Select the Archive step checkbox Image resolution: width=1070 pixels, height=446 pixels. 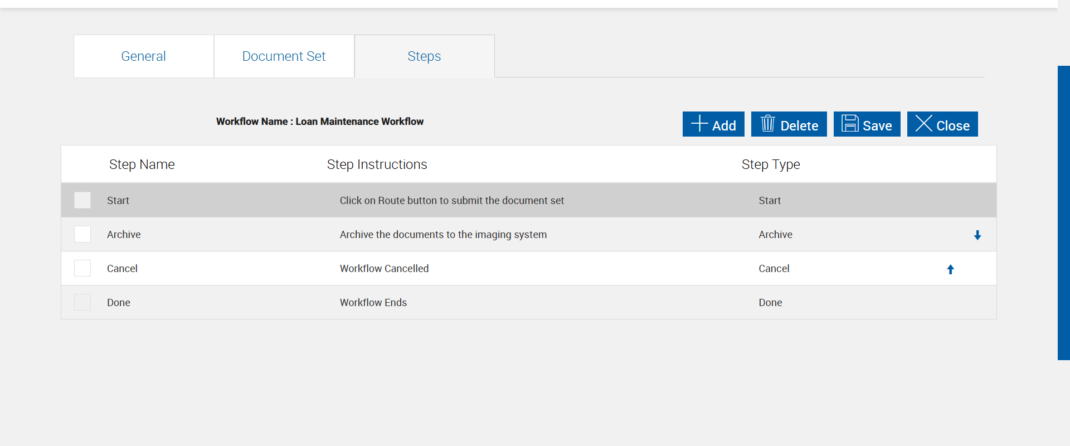click(x=82, y=234)
